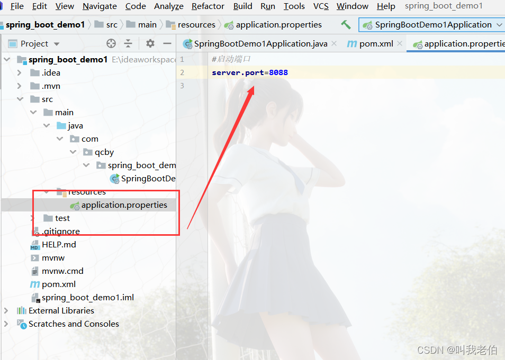Click the collapse all icon in Project panel
Screen dimensions: 505x360
128,43
